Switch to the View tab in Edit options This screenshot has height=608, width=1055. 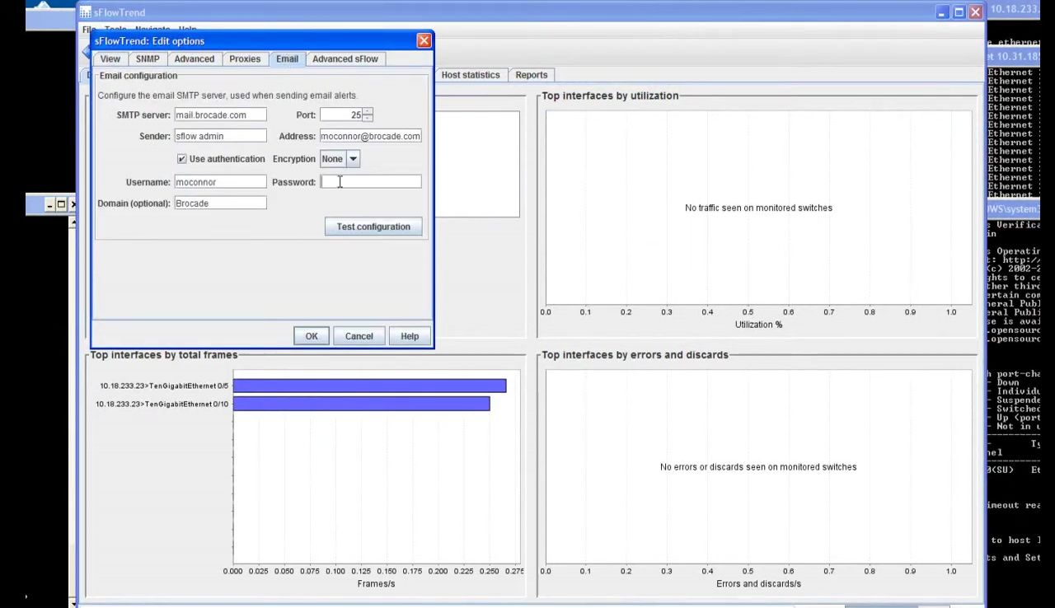pos(110,59)
